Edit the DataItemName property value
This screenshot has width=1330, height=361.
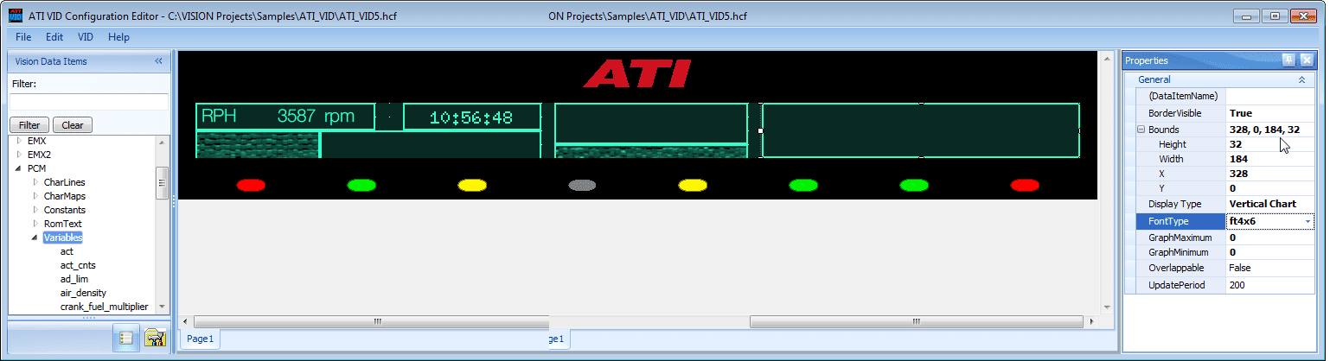click(x=1270, y=96)
